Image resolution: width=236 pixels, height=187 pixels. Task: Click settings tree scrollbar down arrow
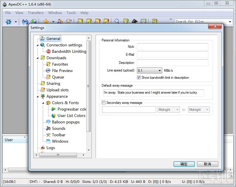coord(89,150)
